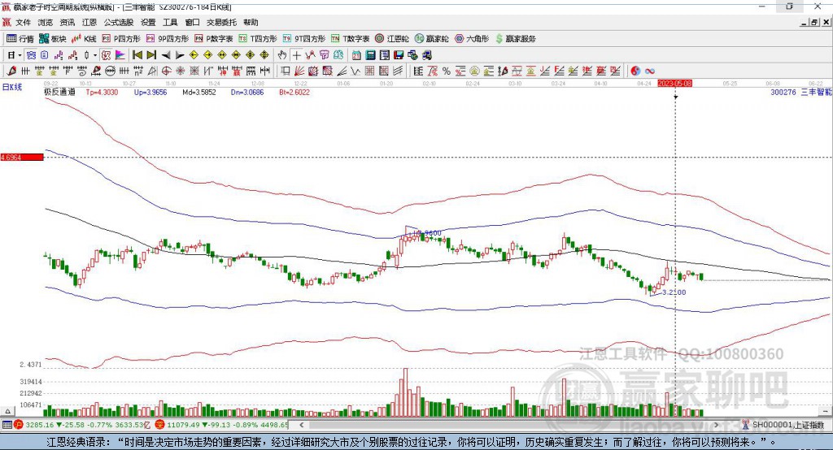Open the 文件 menu
Screen dimensions: 833x450
pos(23,22)
